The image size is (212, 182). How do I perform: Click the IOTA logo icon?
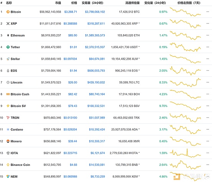coord(8,153)
